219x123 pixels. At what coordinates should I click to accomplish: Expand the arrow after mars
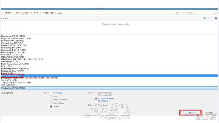(x=40, y=13)
